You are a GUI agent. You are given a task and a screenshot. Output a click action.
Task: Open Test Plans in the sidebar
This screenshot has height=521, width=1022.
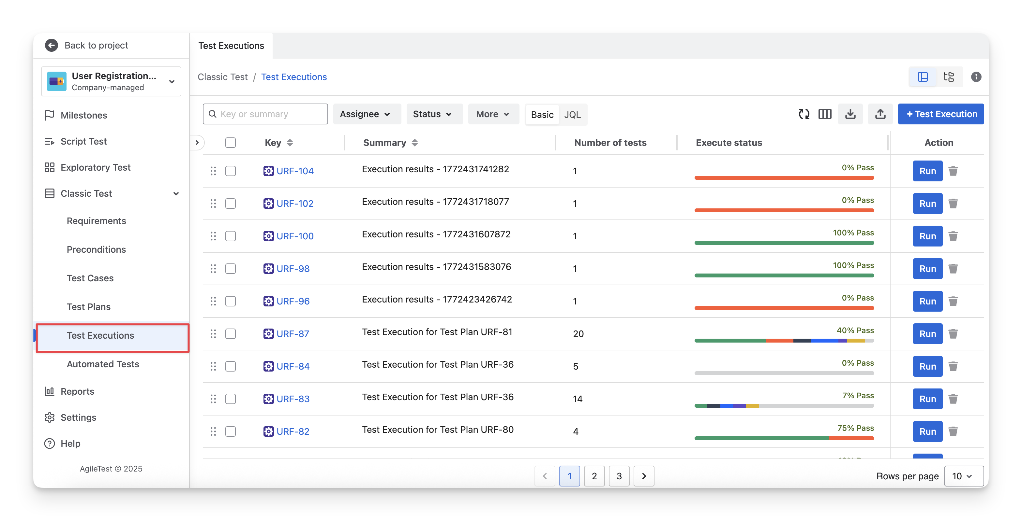(88, 307)
